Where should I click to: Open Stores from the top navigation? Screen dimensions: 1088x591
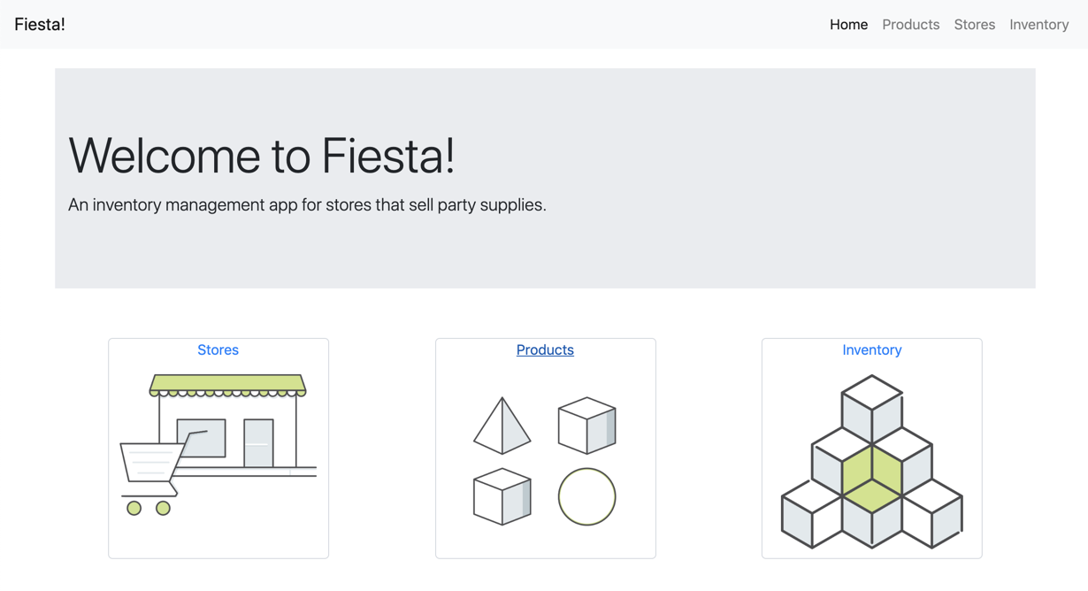(974, 25)
